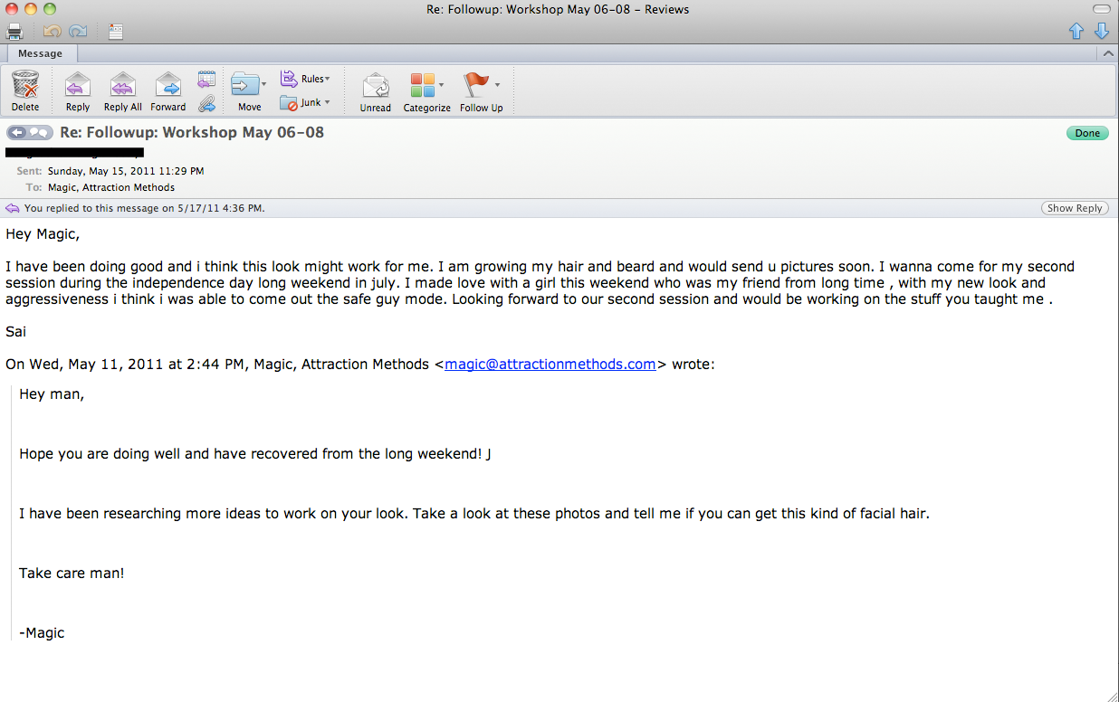Forward this email message

click(168, 91)
